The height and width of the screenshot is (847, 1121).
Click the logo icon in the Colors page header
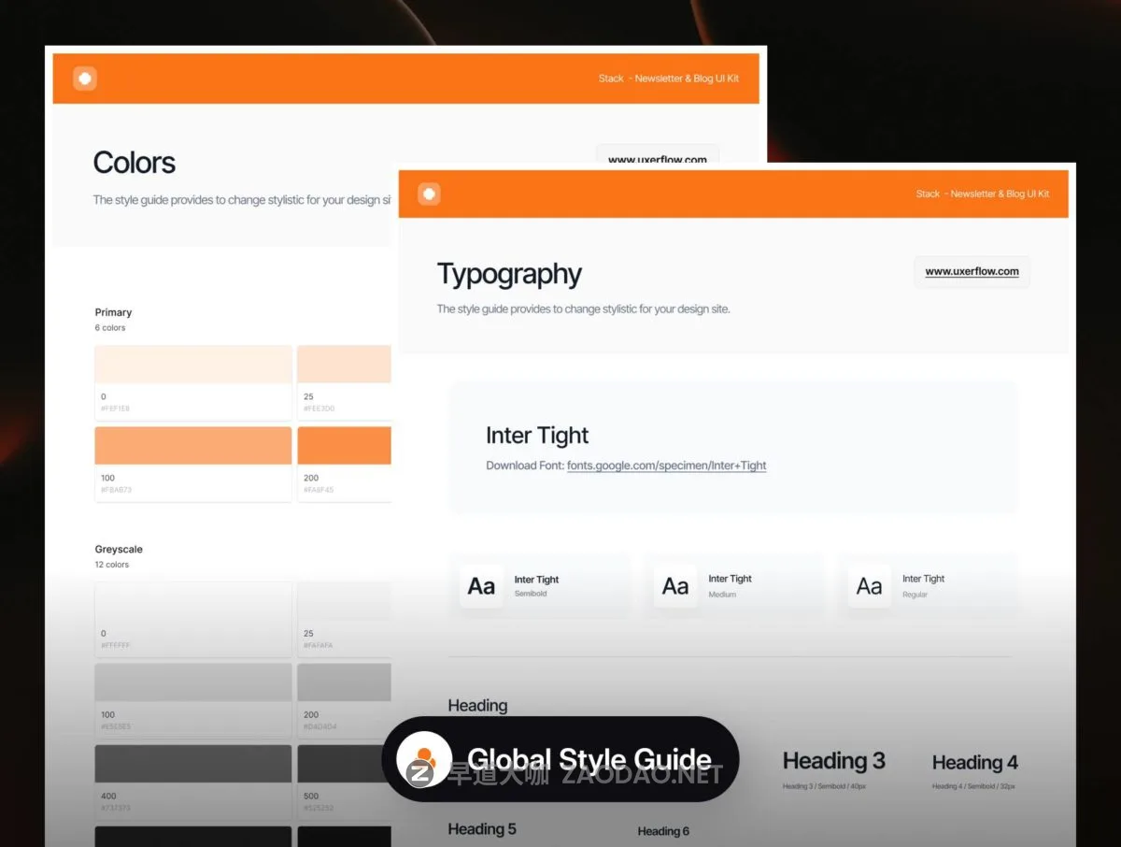click(85, 79)
